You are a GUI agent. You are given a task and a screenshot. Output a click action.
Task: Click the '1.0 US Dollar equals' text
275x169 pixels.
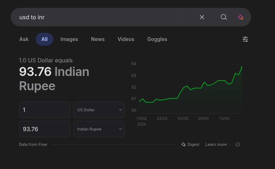coord(46,60)
